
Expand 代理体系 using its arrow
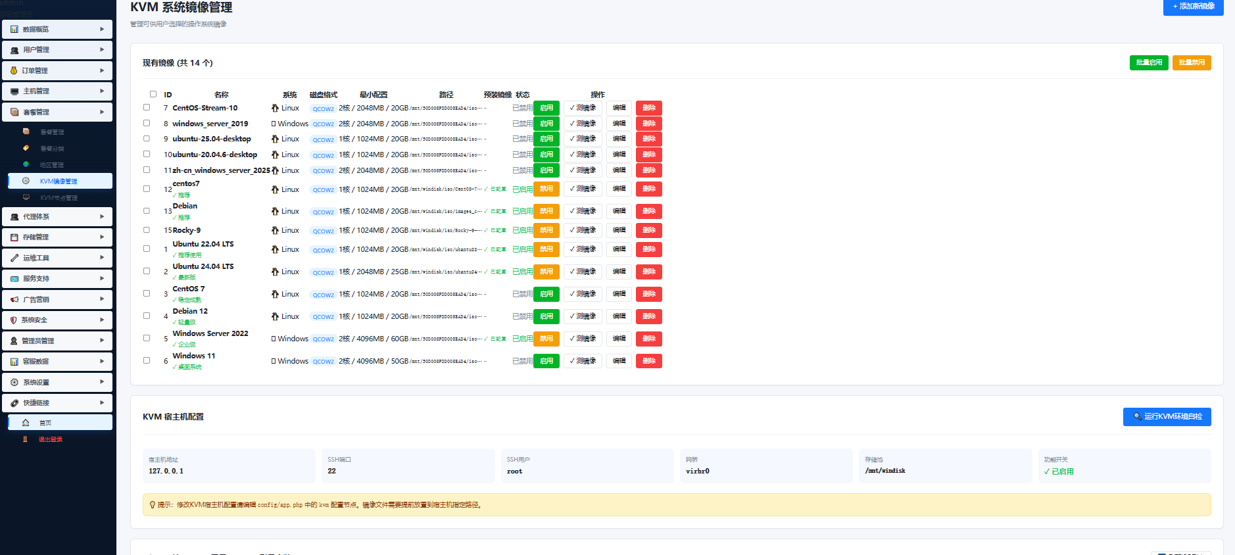coord(102,216)
